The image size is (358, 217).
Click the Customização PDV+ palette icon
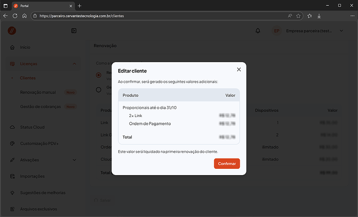point(13,143)
